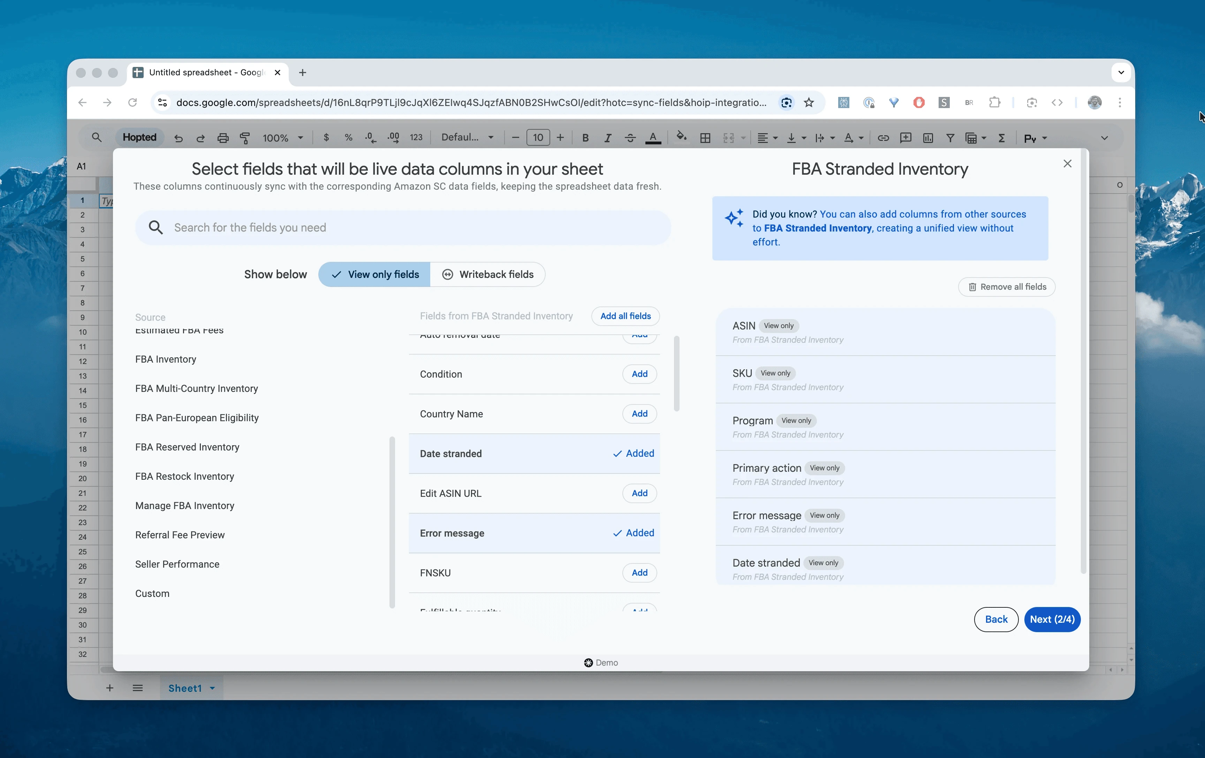
Task: Click the search fields input box
Action: coord(403,228)
